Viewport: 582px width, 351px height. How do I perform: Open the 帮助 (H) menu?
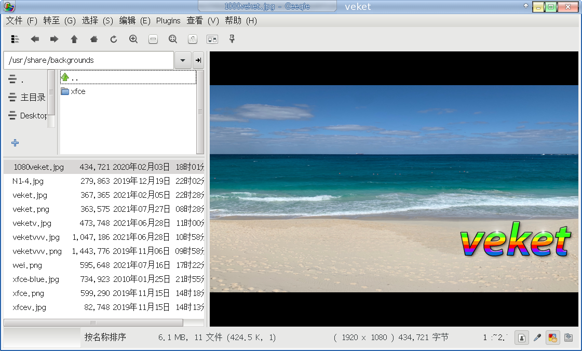pyautogui.click(x=241, y=21)
